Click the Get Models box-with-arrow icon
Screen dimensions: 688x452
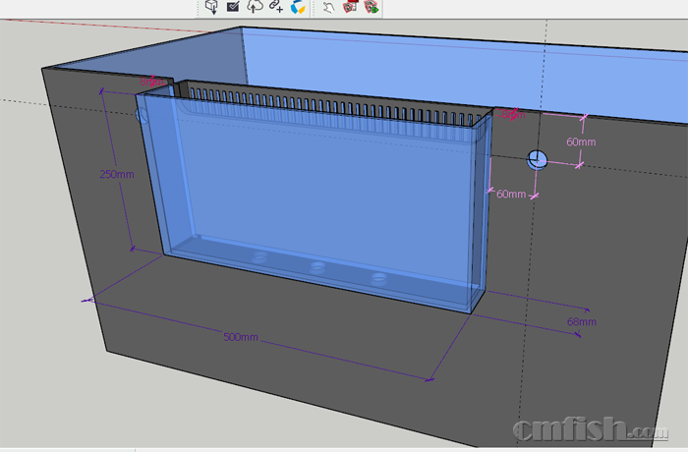tap(211, 7)
